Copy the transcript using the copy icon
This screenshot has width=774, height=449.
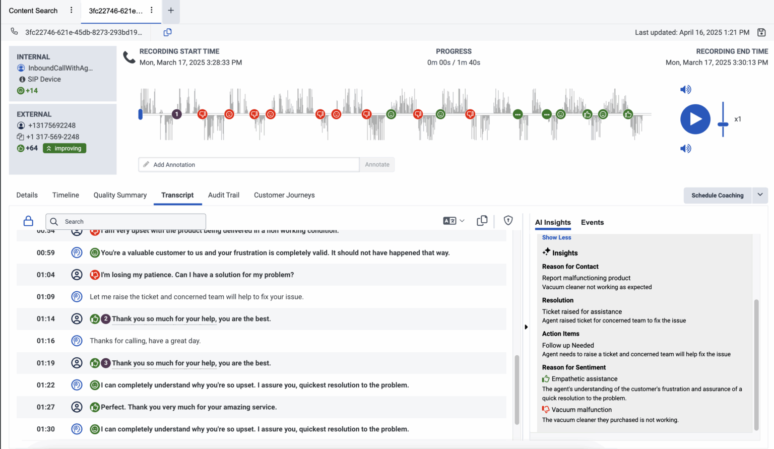pyautogui.click(x=482, y=220)
